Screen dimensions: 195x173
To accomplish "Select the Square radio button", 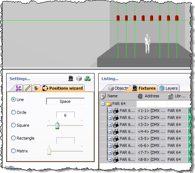I will [13, 125].
